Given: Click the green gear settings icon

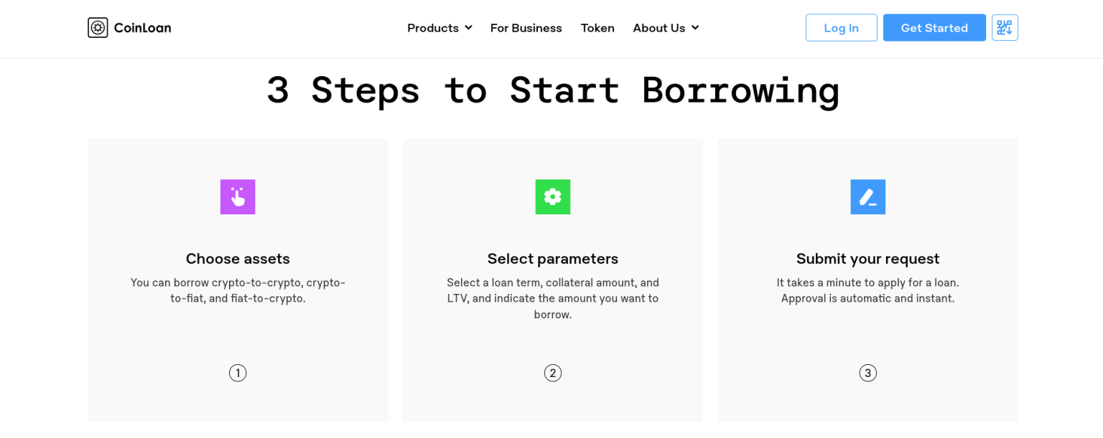Looking at the screenshot, I should 552,196.
